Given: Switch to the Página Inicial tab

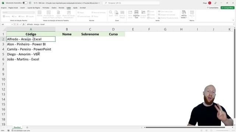Looking at the screenshot, I should [x=13, y=8].
